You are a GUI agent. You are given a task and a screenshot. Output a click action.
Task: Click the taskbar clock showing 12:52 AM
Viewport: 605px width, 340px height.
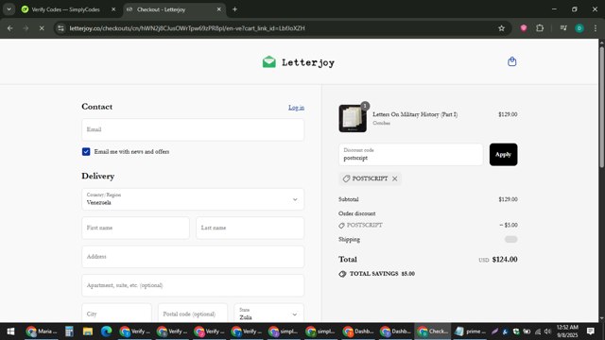pos(567,331)
